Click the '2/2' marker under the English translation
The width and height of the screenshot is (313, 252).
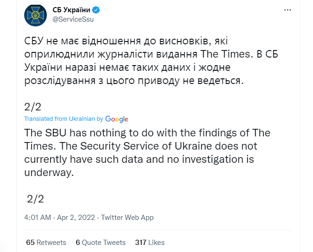click(x=35, y=198)
